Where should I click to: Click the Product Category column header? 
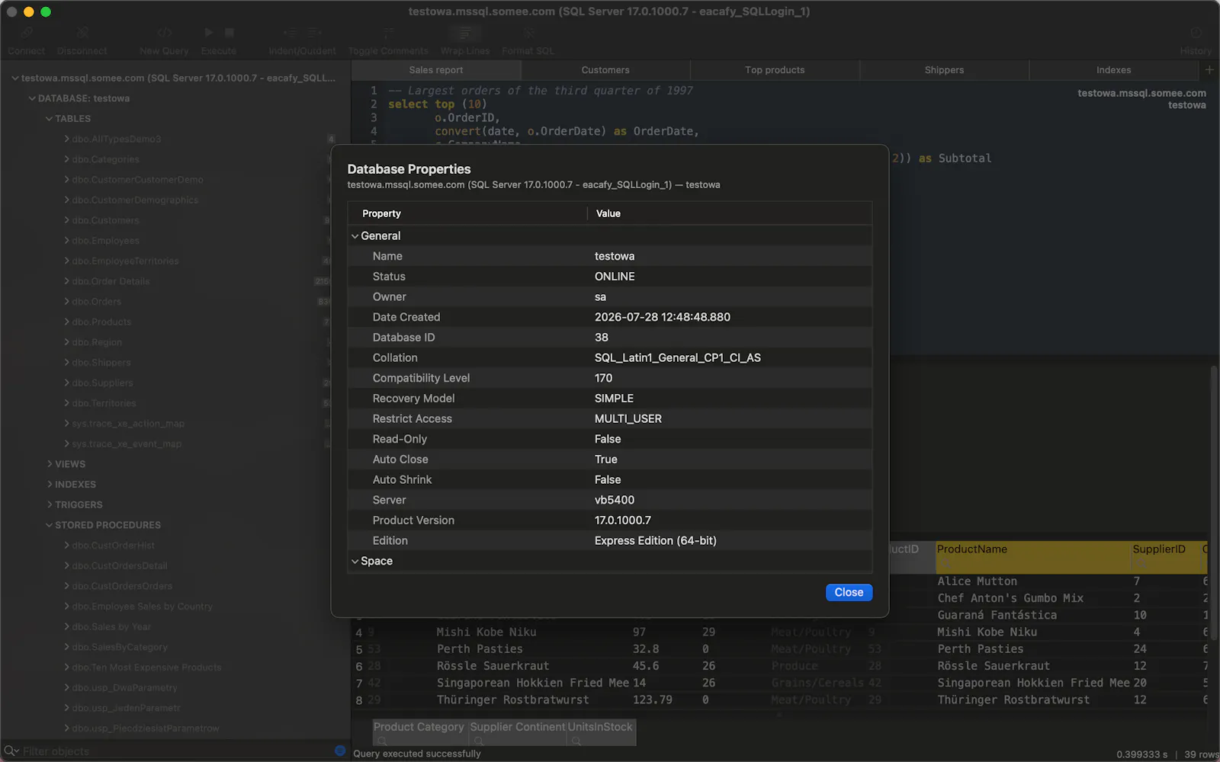tap(419, 727)
